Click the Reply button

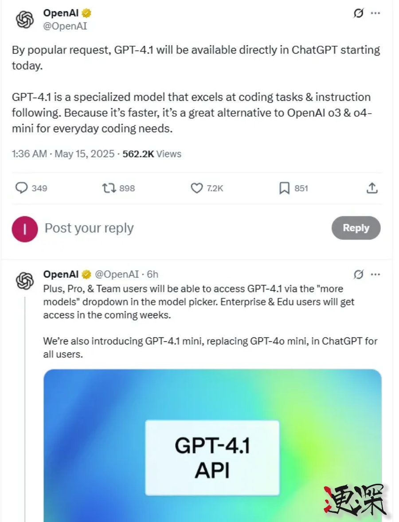tap(356, 228)
